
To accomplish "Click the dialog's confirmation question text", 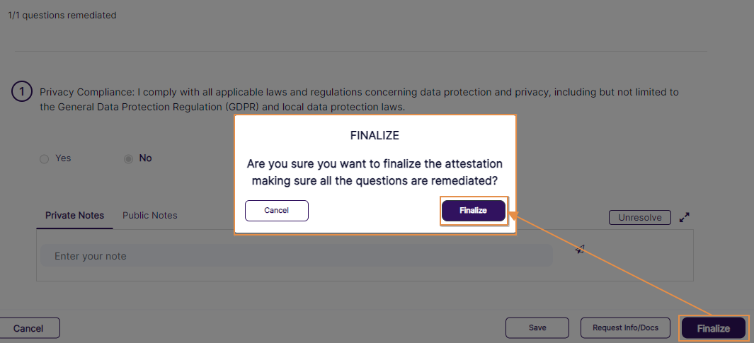I will coord(375,172).
